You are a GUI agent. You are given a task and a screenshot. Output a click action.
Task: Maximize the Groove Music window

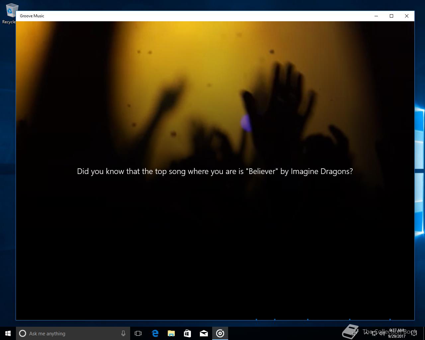(391, 16)
